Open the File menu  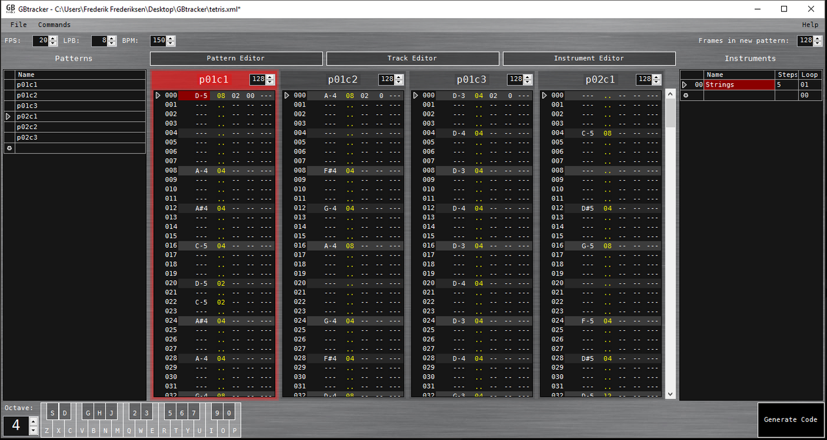click(x=19, y=25)
